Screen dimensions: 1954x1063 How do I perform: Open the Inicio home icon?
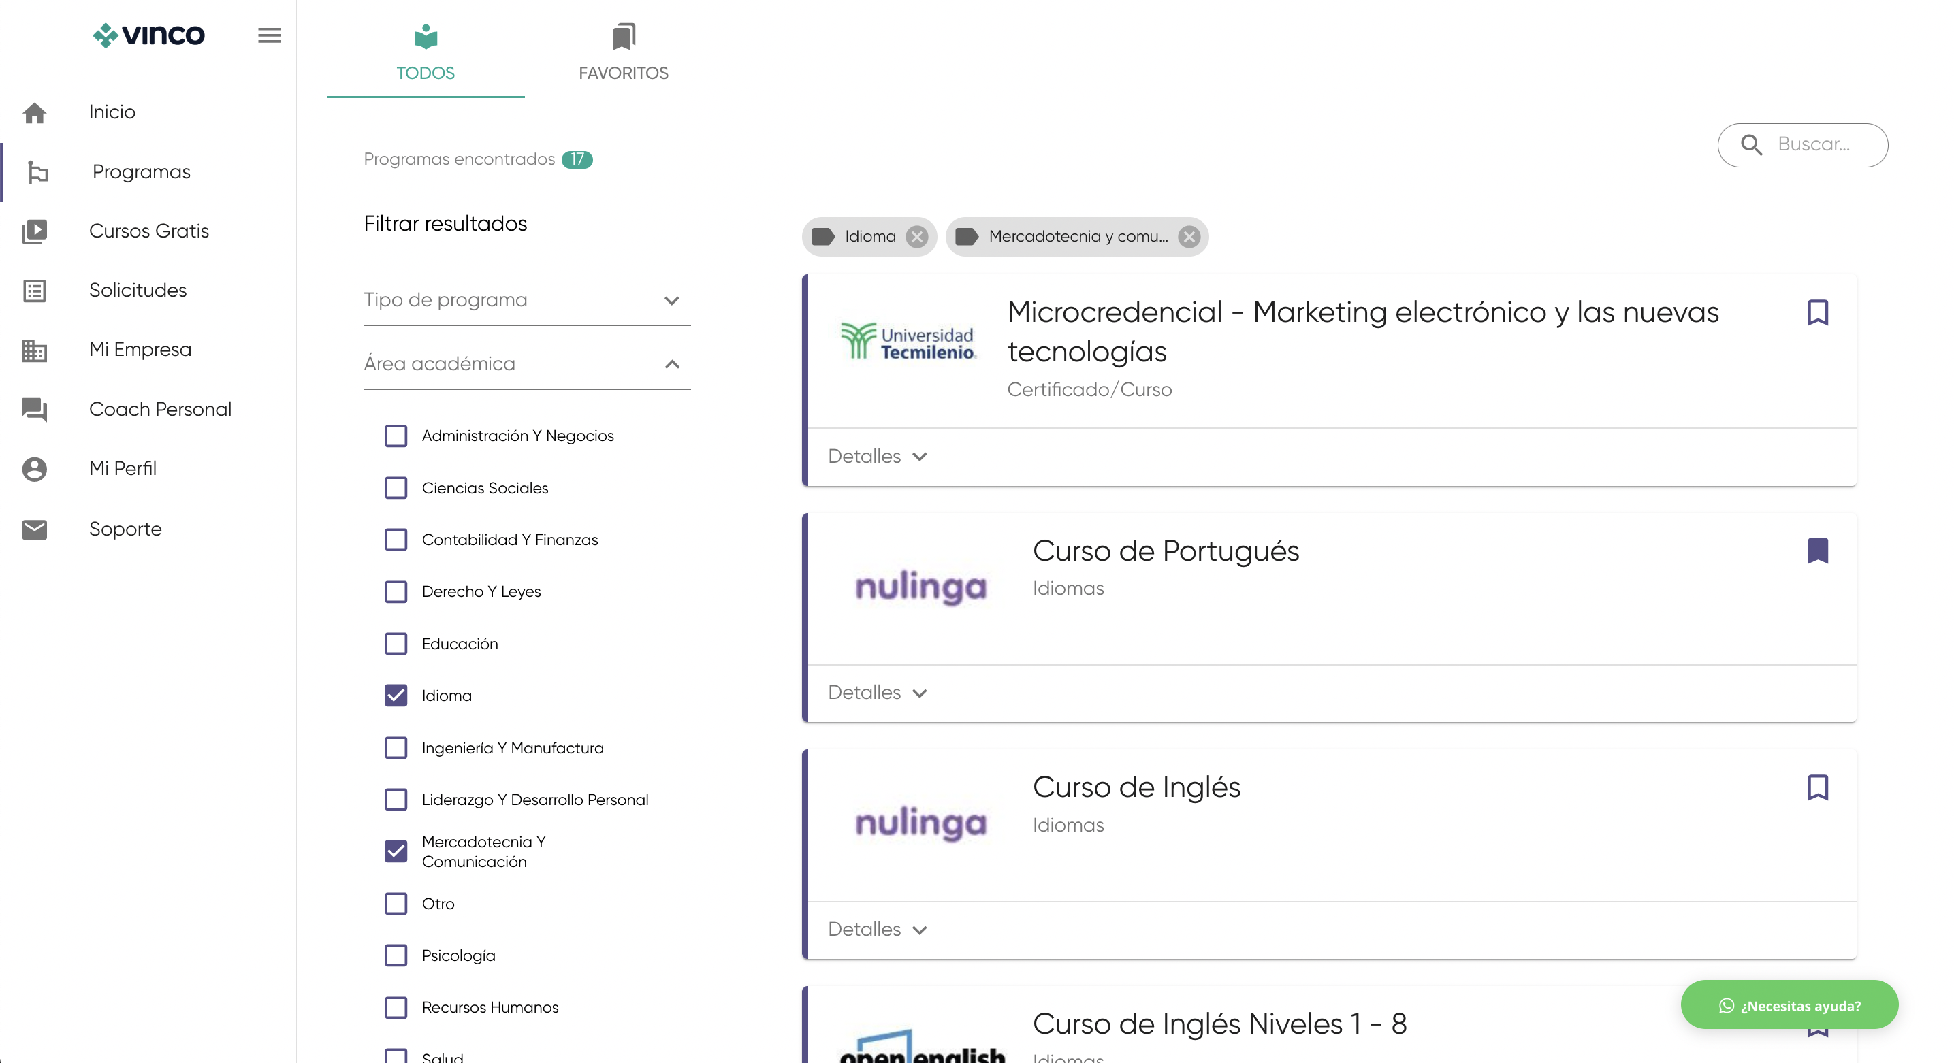tap(35, 112)
